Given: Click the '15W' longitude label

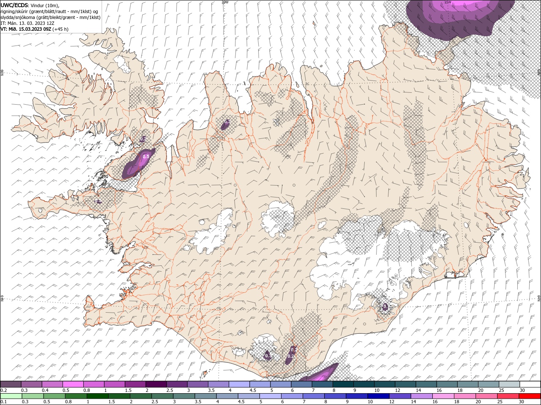Looking at the screenshot, I should pos(448,2).
